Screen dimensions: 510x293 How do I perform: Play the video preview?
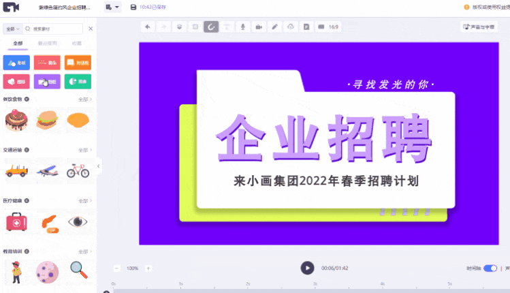(307, 268)
